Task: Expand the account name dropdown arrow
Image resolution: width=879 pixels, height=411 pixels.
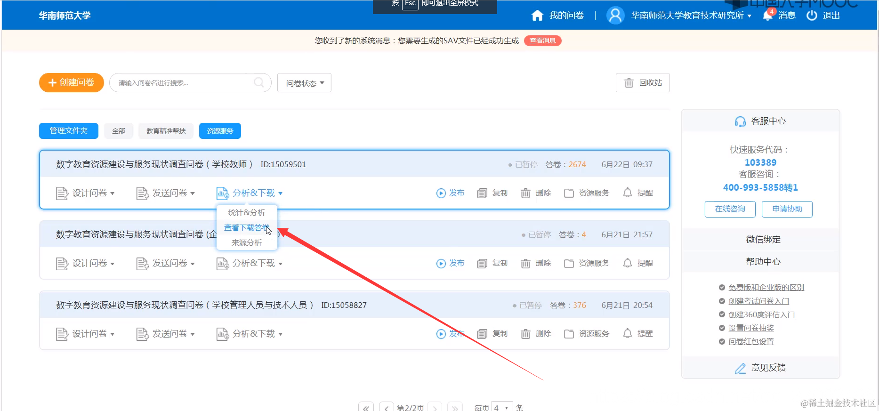Action: click(749, 16)
